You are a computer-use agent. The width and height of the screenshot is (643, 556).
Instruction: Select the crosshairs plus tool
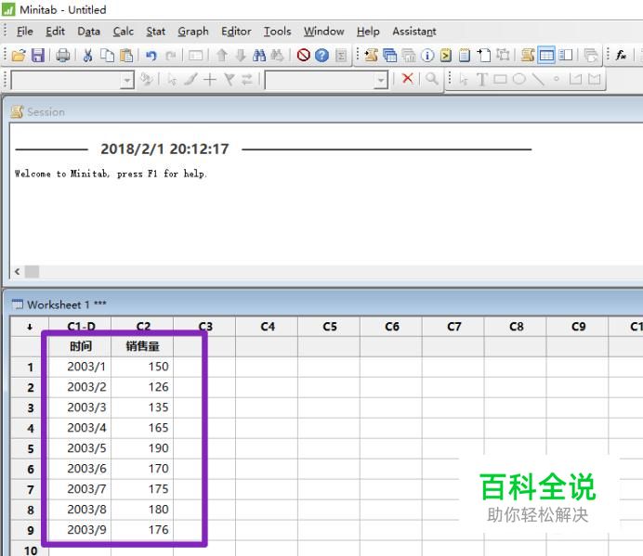click(x=210, y=80)
